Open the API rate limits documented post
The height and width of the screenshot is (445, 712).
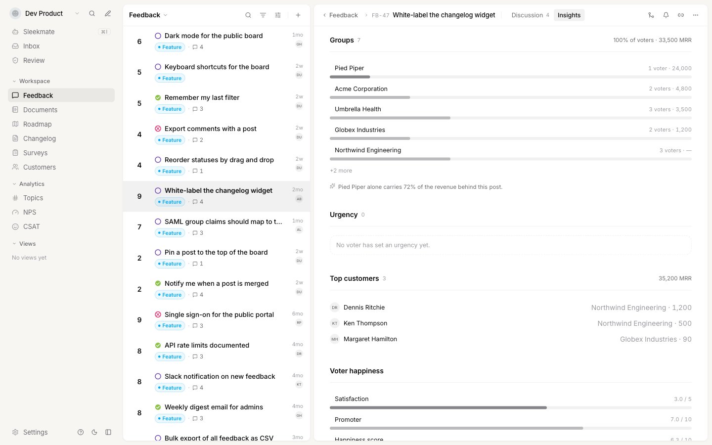(x=217, y=351)
